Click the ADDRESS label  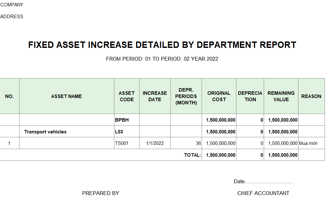click(x=12, y=17)
